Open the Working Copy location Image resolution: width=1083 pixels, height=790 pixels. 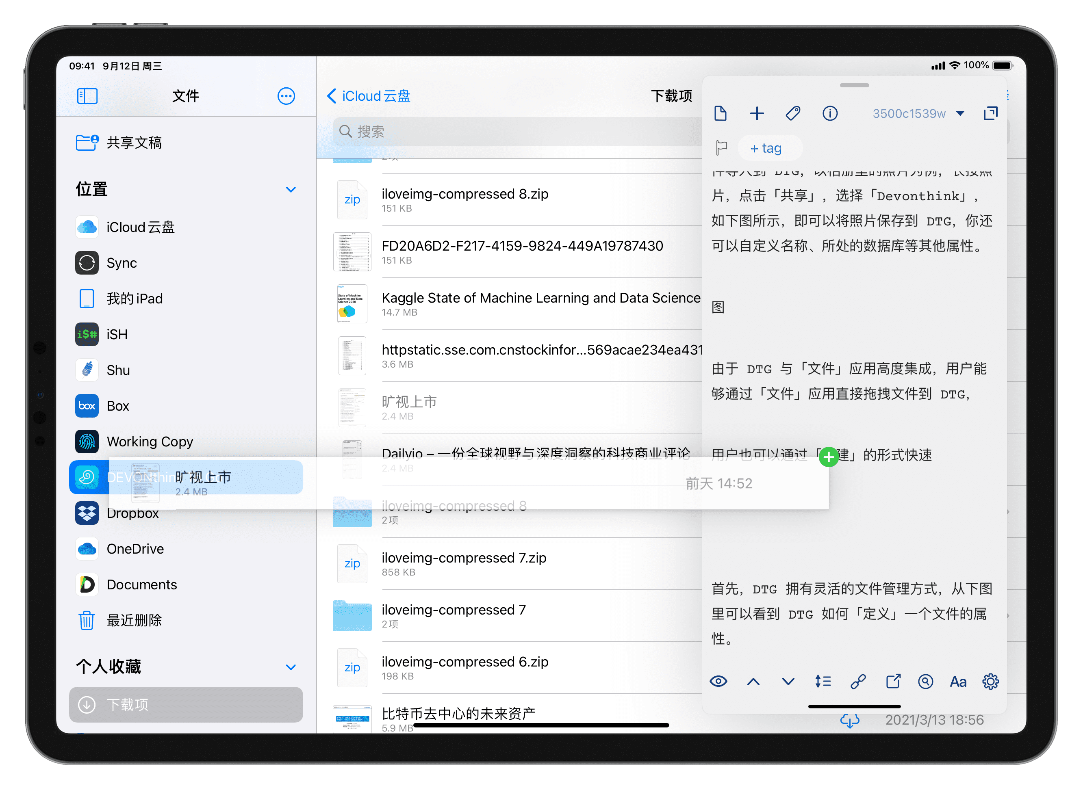click(186, 442)
